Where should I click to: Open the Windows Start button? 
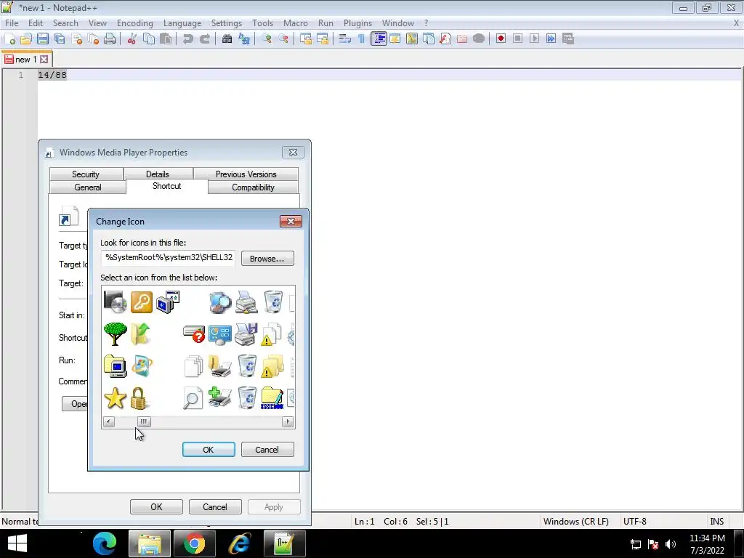pyautogui.click(x=17, y=543)
